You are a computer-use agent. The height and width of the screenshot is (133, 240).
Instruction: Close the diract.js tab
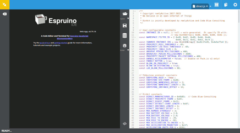207,6
